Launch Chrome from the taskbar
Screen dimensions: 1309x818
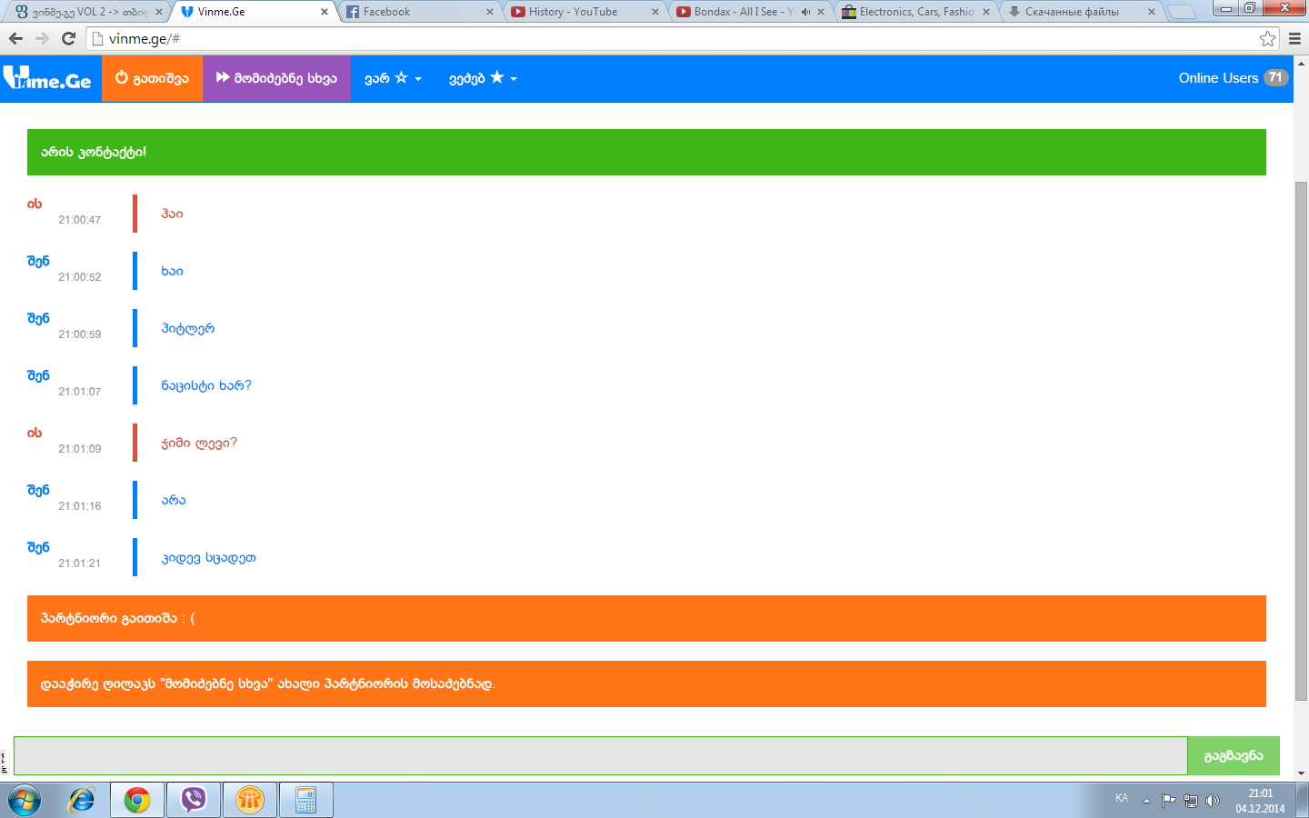coord(136,799)
